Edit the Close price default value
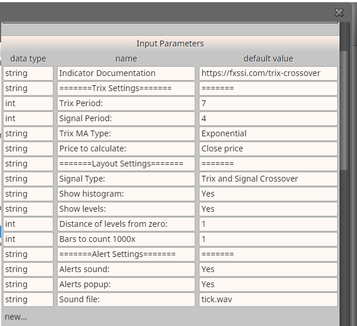The image size is (357, 326). pos(268,148)
